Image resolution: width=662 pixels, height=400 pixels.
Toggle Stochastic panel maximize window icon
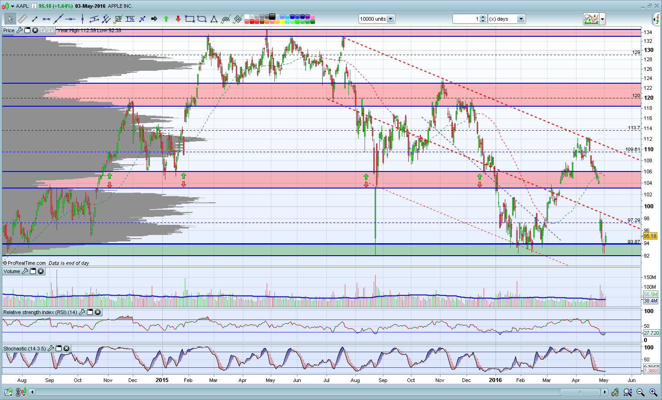pos(59,349)
